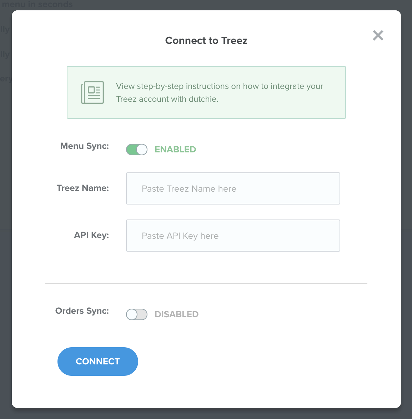Click the API Key input field
The width and height of the screenshot is (412, 419).
pos(233,236)
